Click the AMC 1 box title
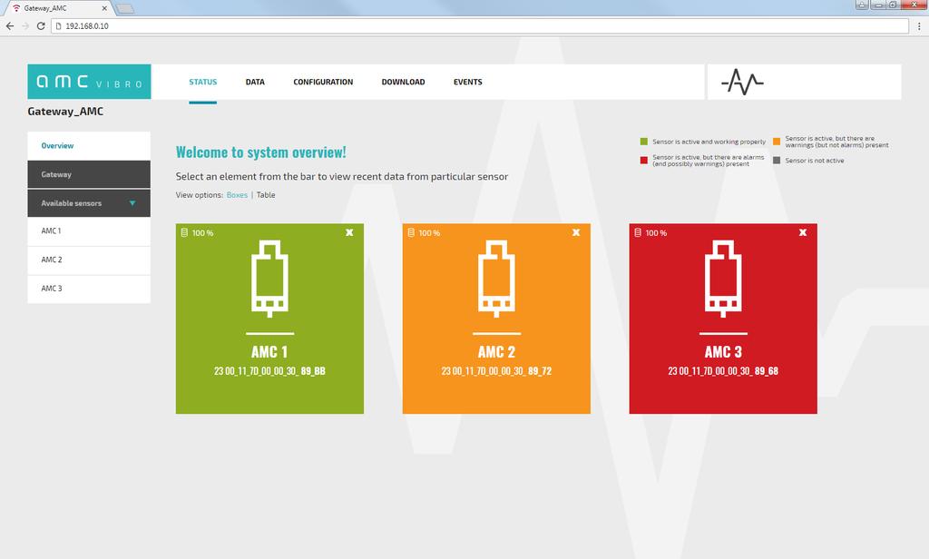 [269, 352]
